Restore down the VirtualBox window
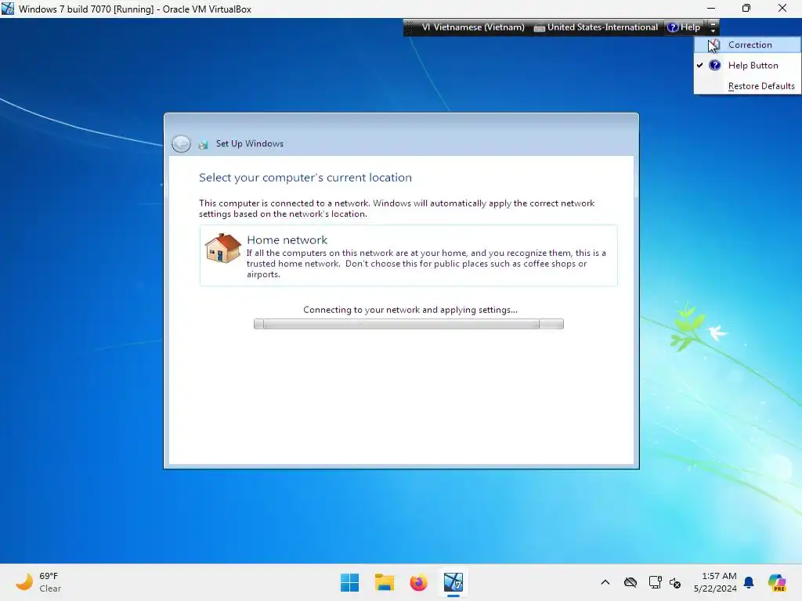The width and height of the screenshot is (802, 601). point(746,8)
